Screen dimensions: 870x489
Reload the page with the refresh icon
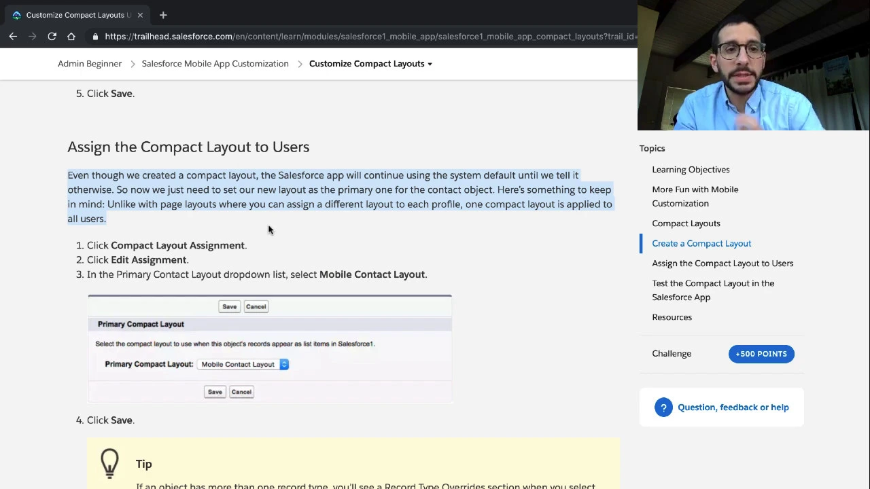(52, 36)
